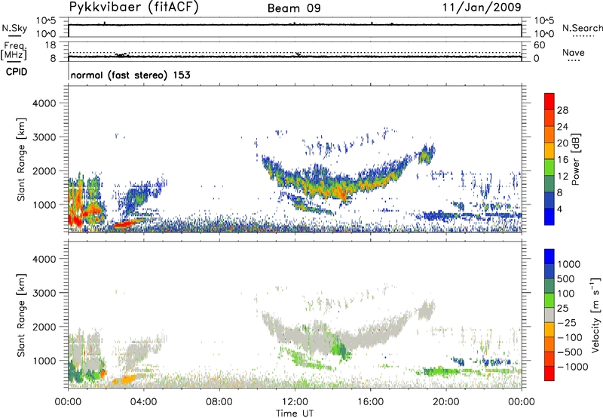Pick the teal 100–500 Velocity colorbar segment
The width and height of the screenshot is (603, 418).
(549, 287)
